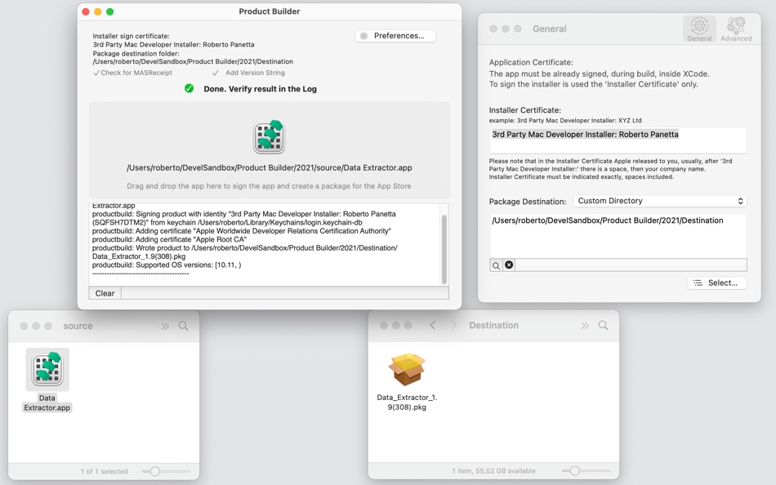The height and width of the screenshot is (485, 776).
Task: Click the Data Extractor app icon in drop area
Action: click(269, 136)
